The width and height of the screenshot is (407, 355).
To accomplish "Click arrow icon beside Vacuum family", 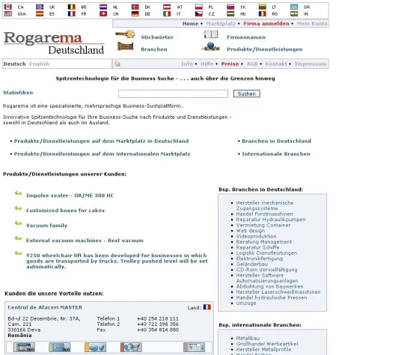I will (x=19, y=223).
